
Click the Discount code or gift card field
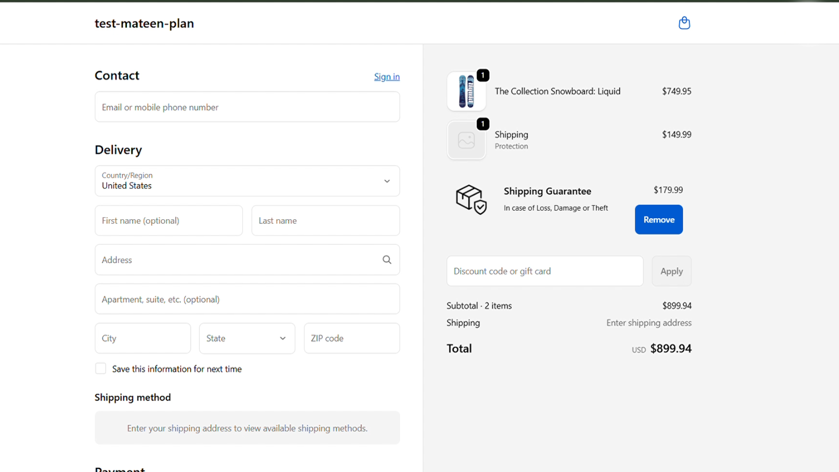544,271
